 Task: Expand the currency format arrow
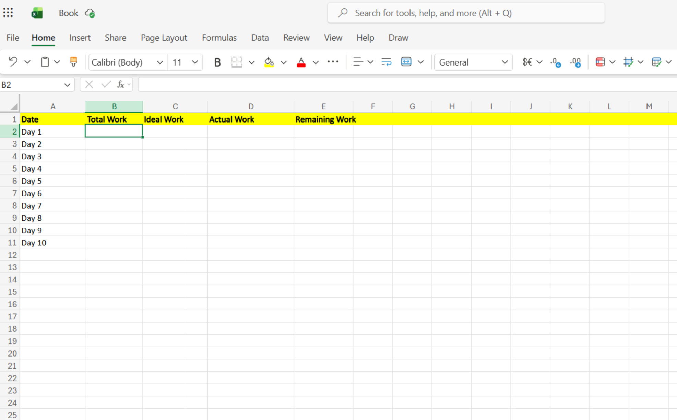(x=539, y=62)
